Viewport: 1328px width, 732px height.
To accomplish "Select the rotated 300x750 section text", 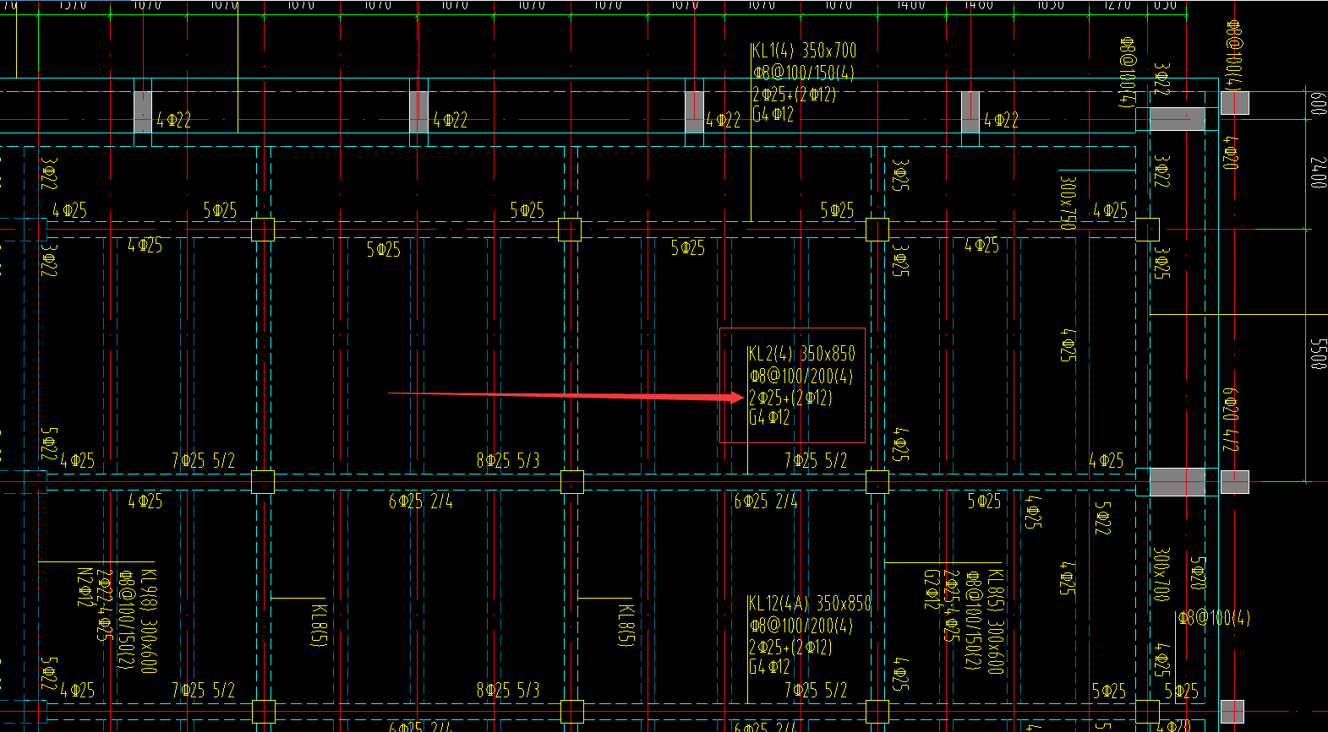I will pyautogui.click(x=1068, y=203).
